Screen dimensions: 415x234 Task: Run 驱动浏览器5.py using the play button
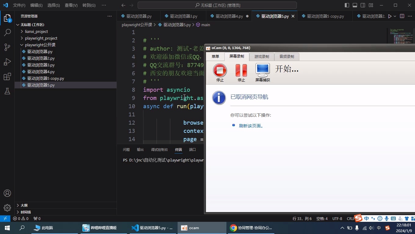pyautogui.click(x=390, y=16)
